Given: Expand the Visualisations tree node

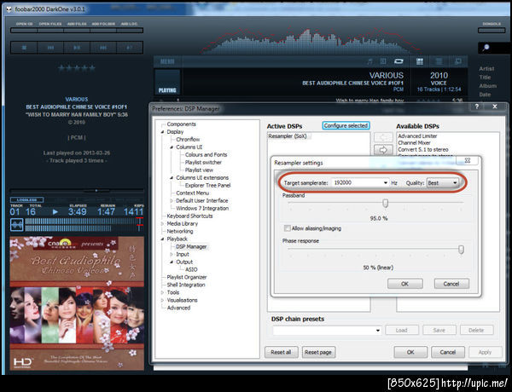Looking at the screenshot, I should click(162, 300).
